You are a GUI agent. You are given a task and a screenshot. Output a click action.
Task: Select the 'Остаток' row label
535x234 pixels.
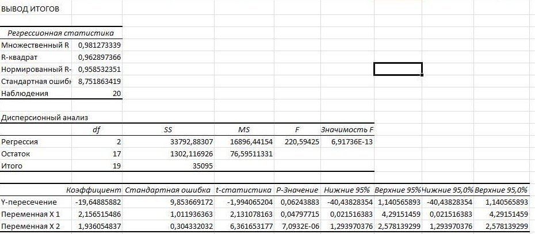click(36, 154)
